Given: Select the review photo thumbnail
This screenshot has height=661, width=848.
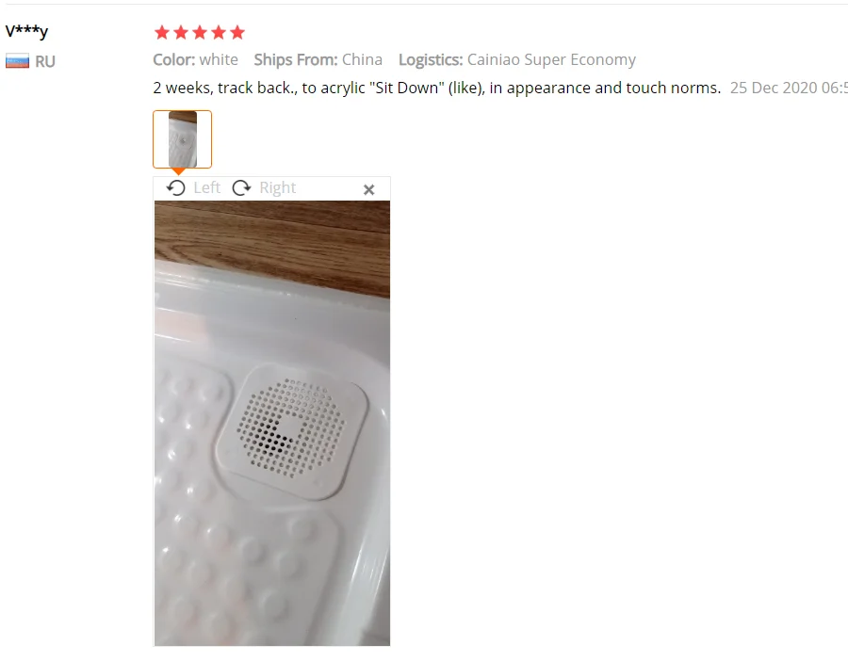Looking at the screenshot, I should [182, 139].
